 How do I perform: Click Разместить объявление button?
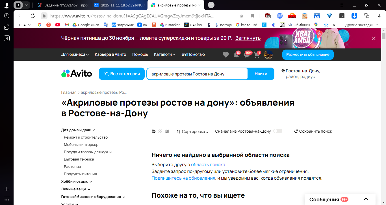(x=308, y=54)
